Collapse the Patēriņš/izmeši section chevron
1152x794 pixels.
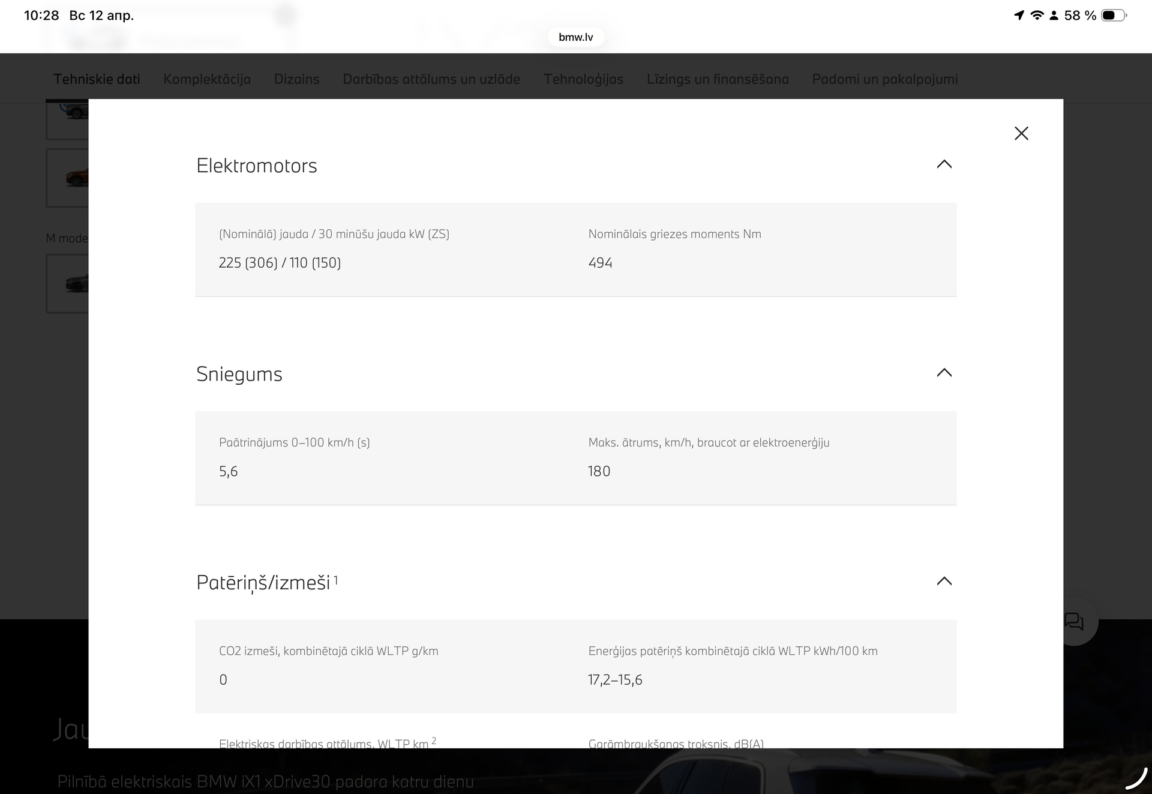coord(944,581)
